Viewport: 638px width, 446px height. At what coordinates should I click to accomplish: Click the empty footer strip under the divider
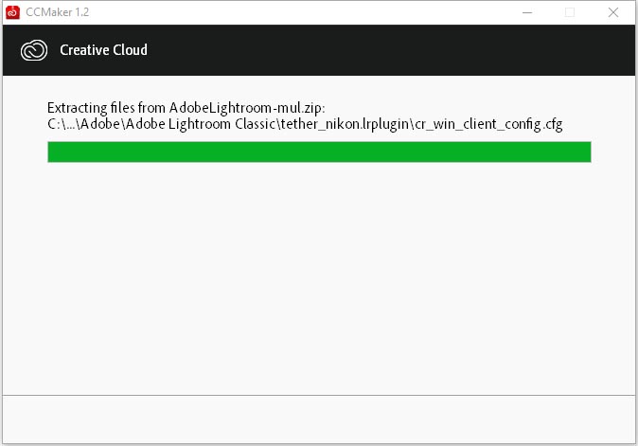coord(319,419)
